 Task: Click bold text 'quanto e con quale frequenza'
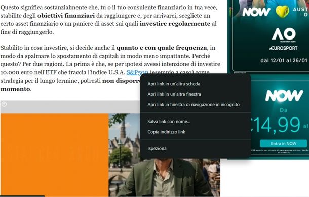(x=162, y=48)
